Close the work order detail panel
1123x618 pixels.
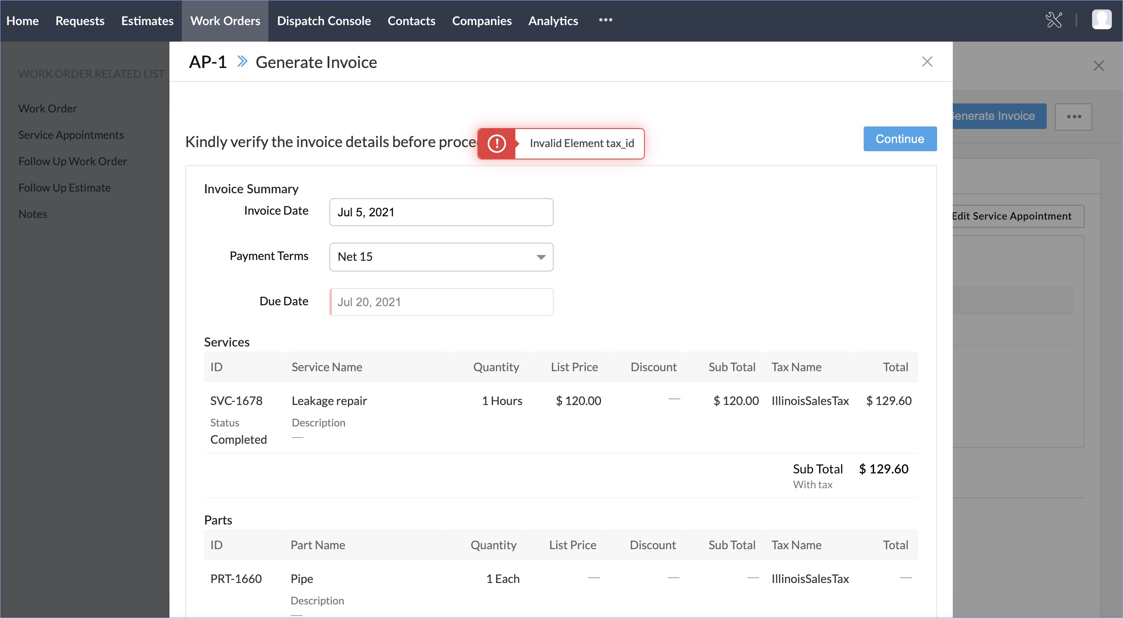pyautogui.click(x=1098, y=66)
